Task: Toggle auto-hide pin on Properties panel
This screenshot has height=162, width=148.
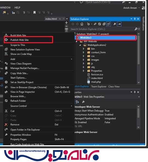Action: click(135, 92)
